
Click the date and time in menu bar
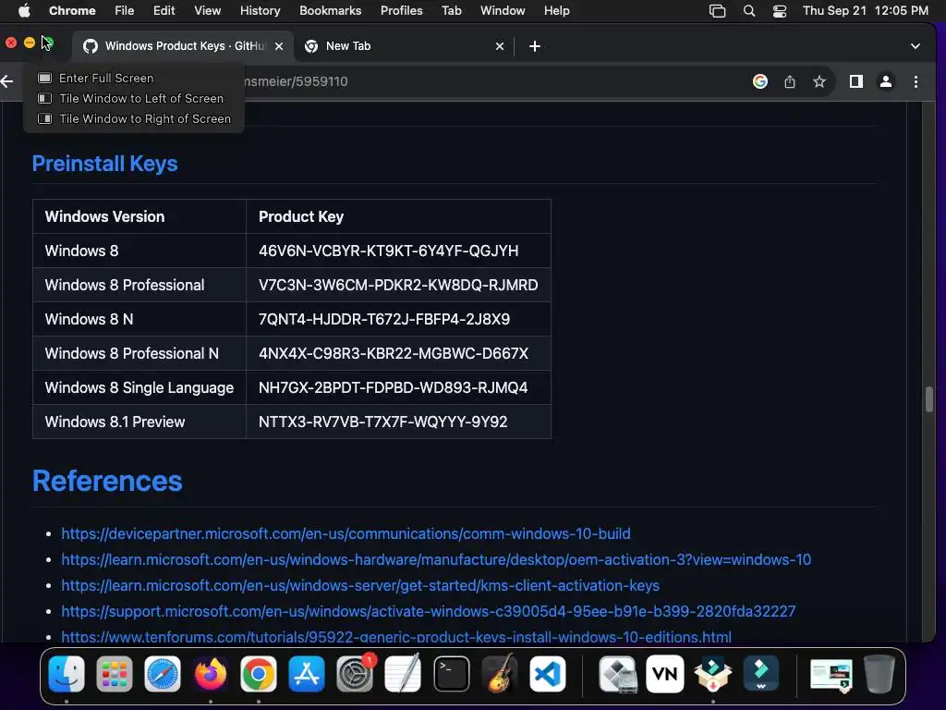click(865, 11)
